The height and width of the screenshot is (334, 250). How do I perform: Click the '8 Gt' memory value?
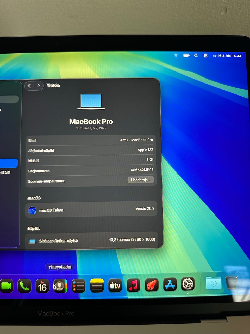(150, 160)
